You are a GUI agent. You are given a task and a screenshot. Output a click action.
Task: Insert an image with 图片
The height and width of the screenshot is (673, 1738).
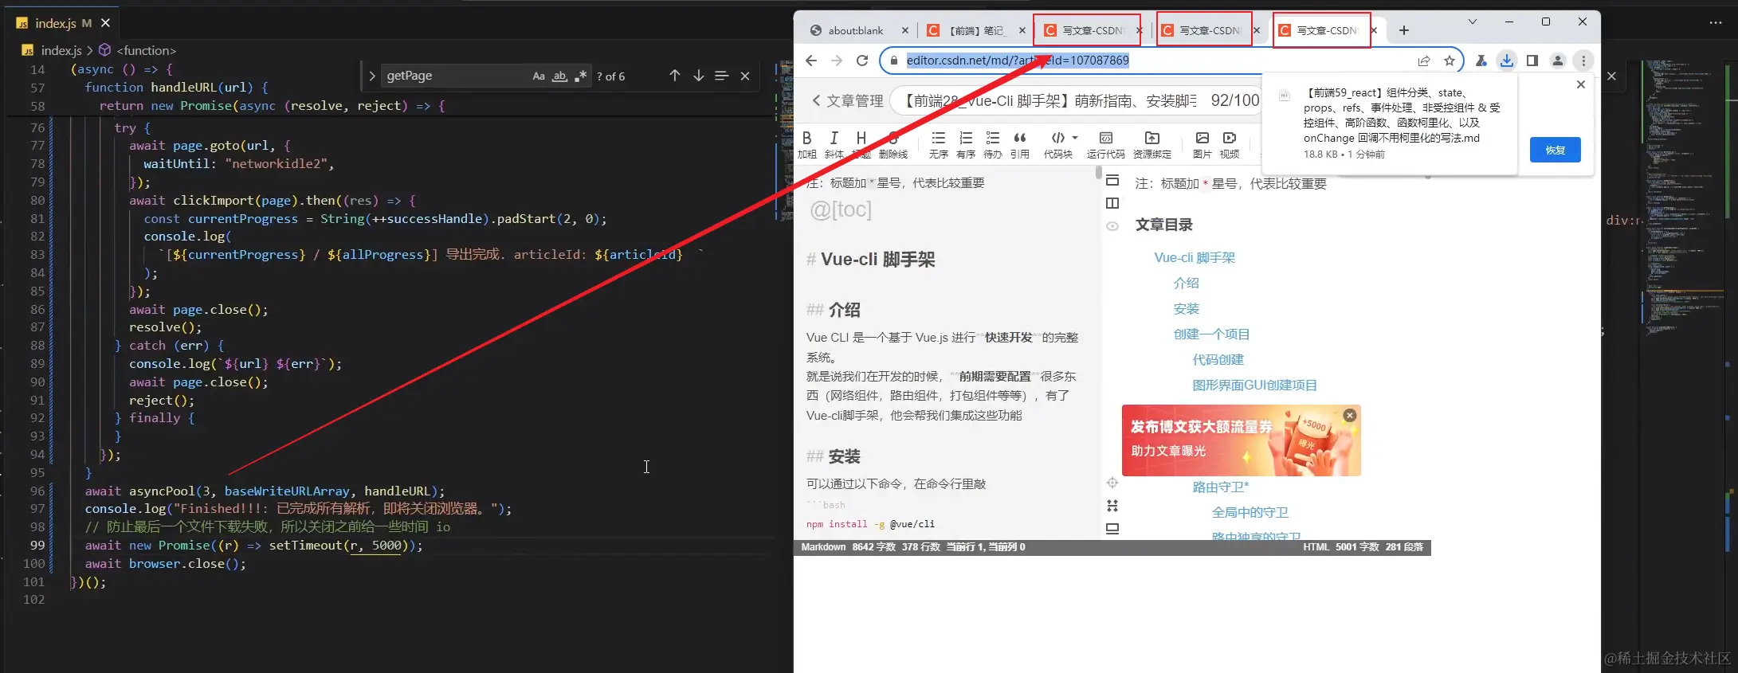click(1202, 144)
